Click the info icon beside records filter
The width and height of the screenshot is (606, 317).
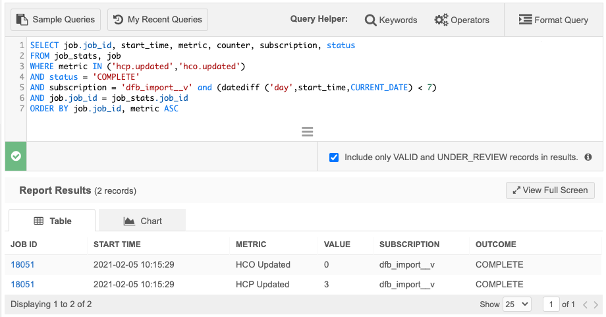coord(588,158)
